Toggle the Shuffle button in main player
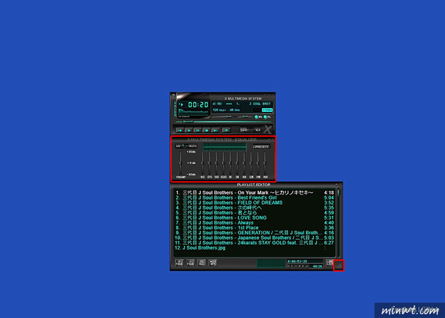Viewport: 445px width, 318px height. [x=247, y=130]
